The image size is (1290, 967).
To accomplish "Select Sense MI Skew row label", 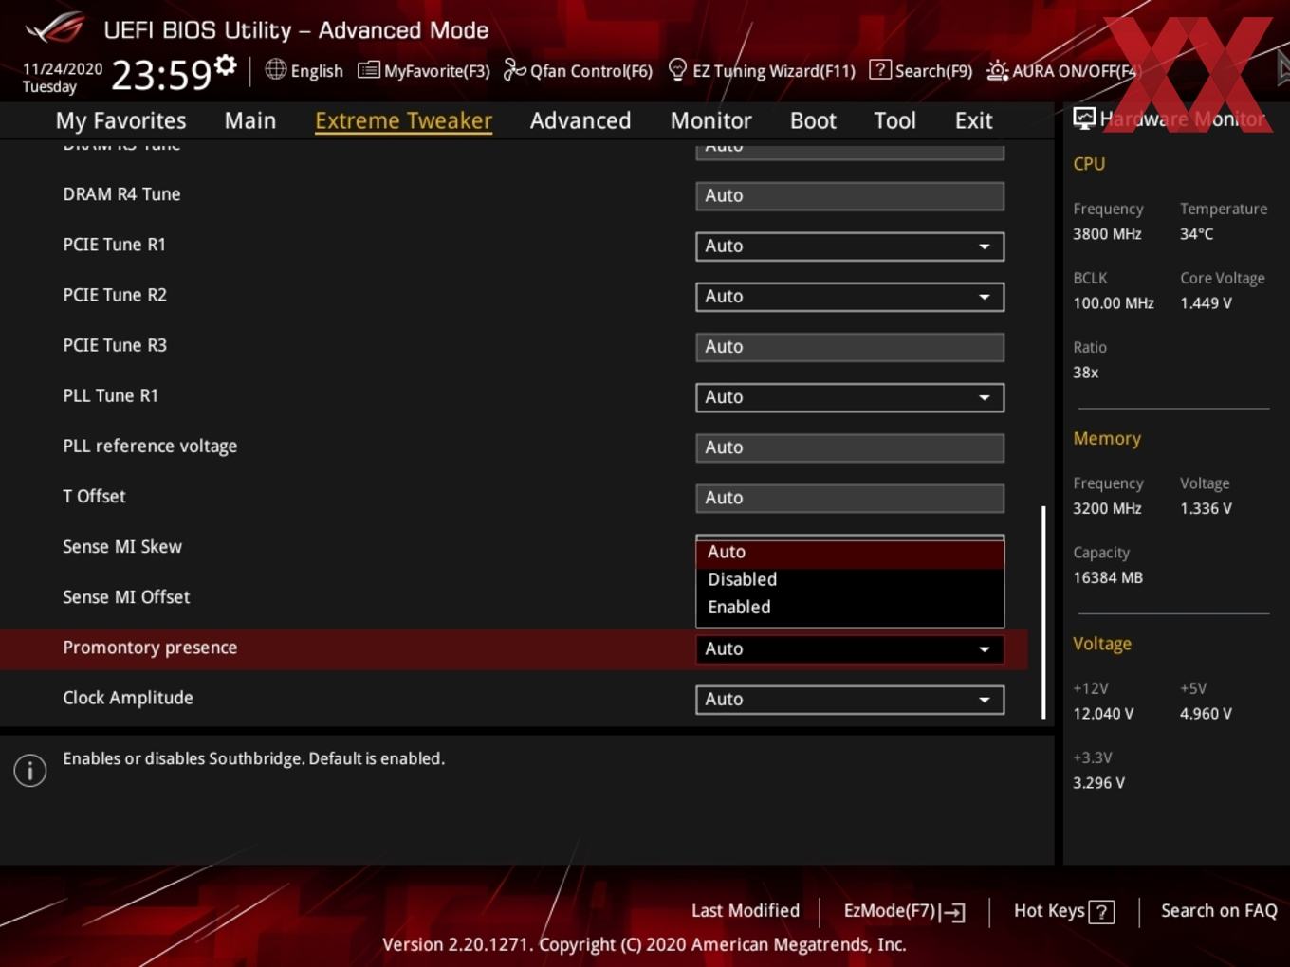I will point(122,546).
